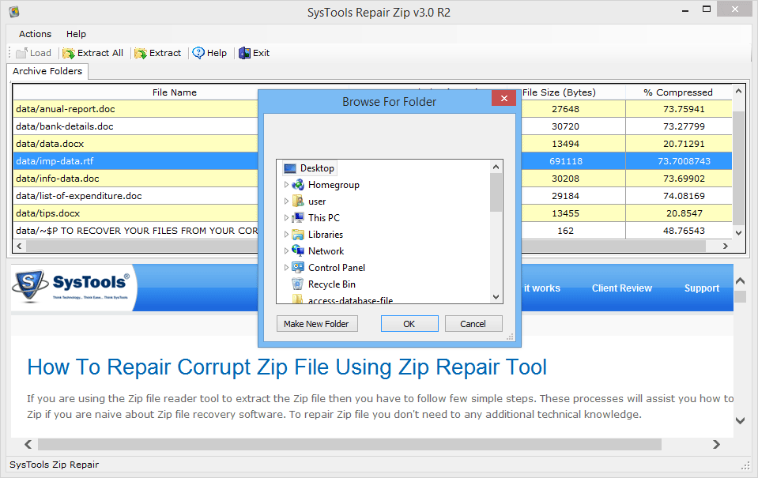Open the Client Review web tab

point(622,288)
